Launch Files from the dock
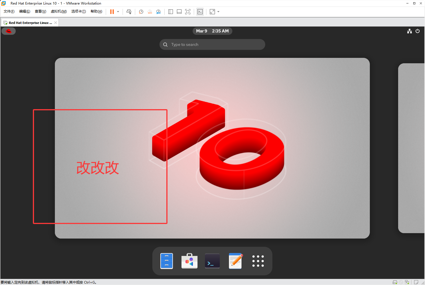 tap(167, 261)
